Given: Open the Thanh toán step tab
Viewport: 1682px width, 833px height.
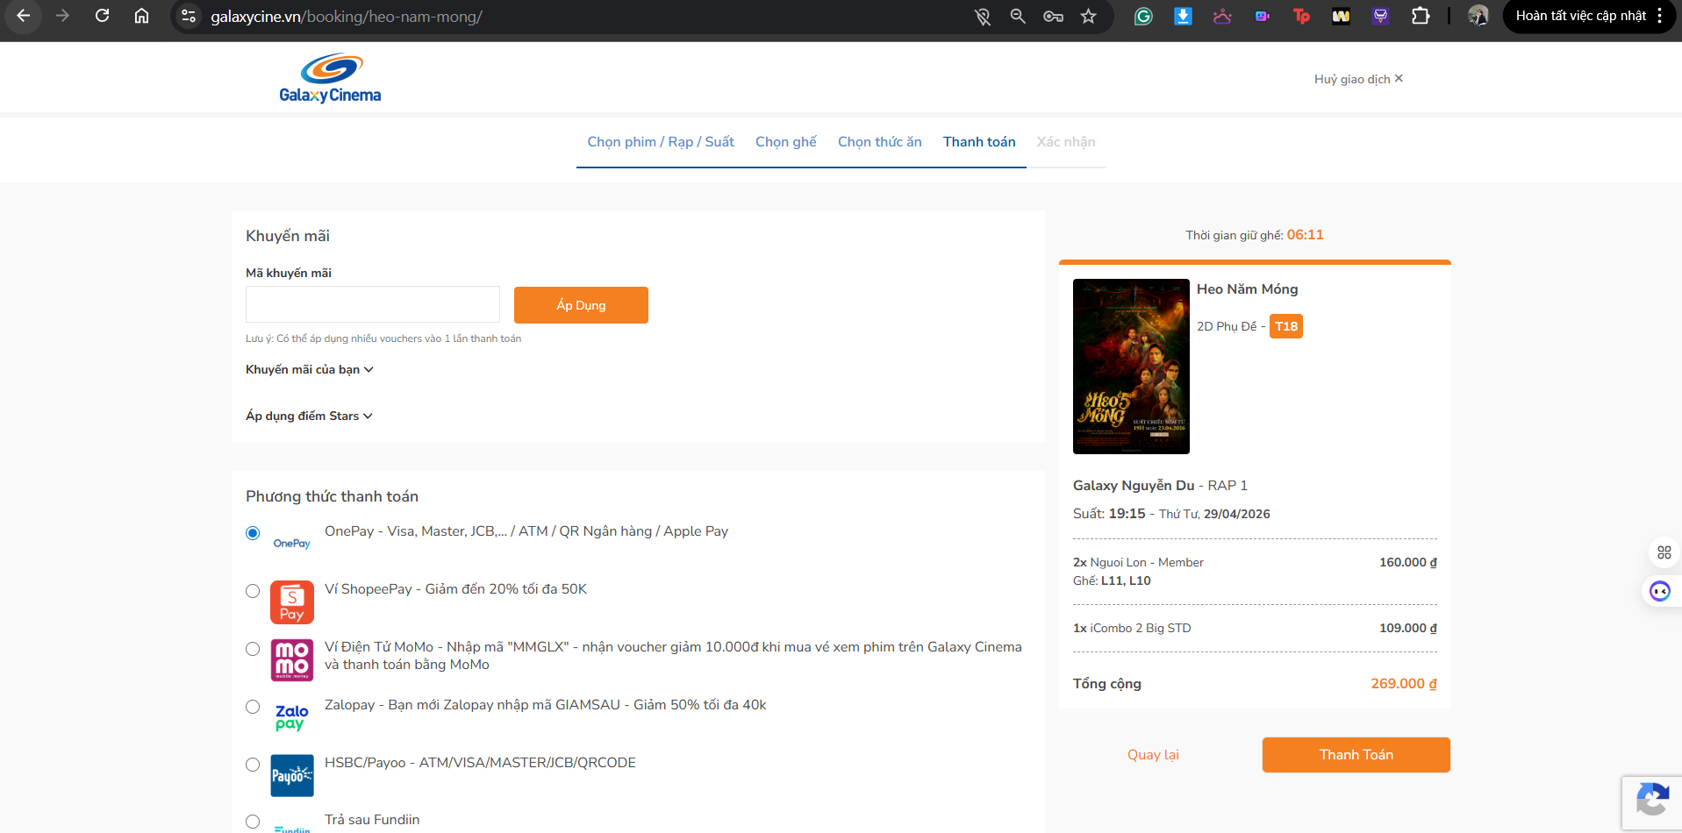Looking at the screenshot, I should tap(979, 142).
